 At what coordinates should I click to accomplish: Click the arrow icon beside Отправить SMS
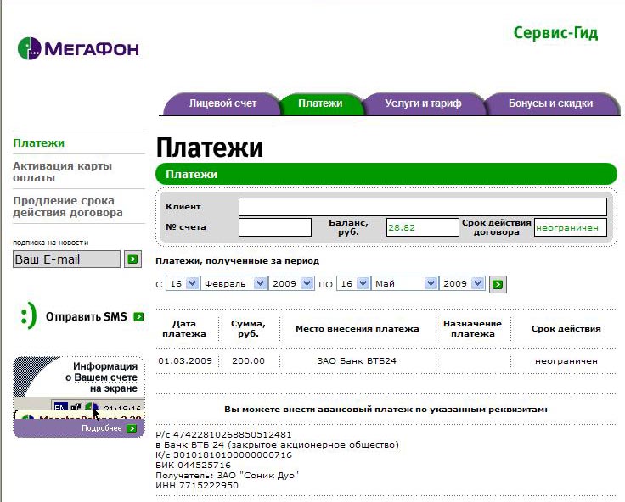pos(138,317)
